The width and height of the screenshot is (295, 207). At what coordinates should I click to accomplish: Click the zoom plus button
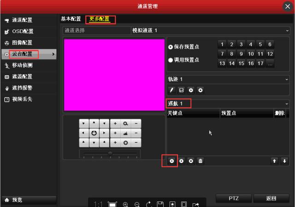[x=115, y=123]
